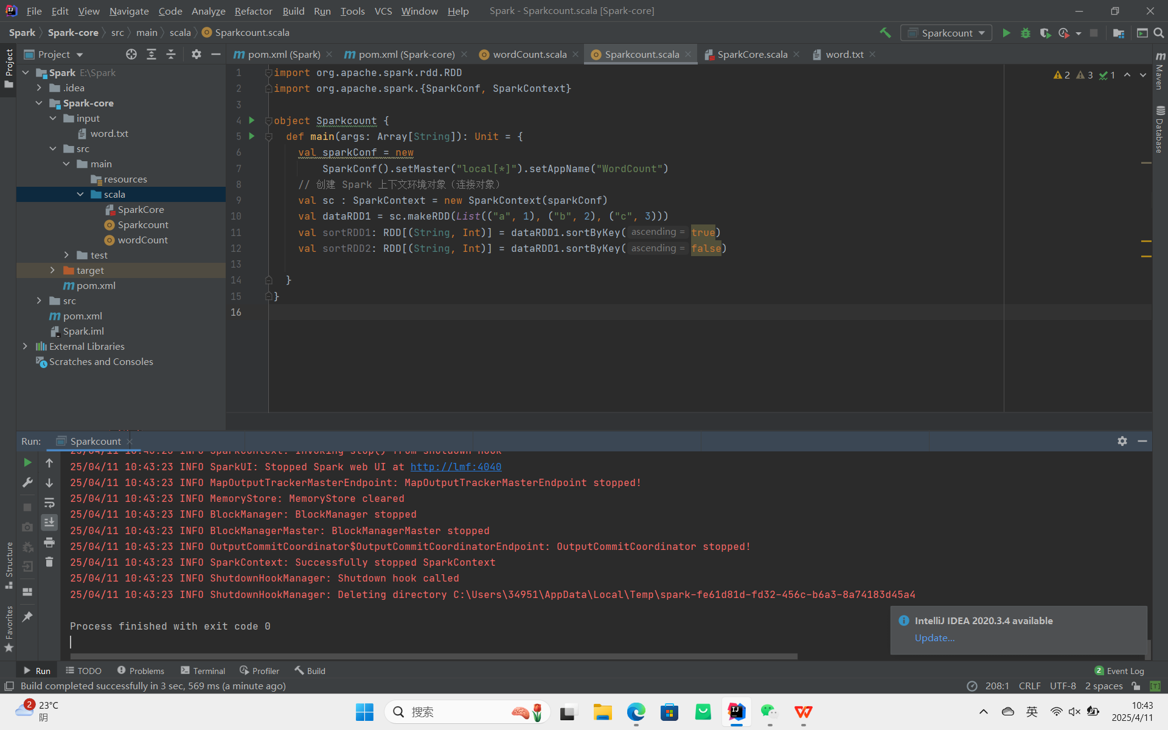Toggle Scroll to End in Run console
This screenshot has width=1168, height=730.
pyautogui.click(x=49, y=522)
